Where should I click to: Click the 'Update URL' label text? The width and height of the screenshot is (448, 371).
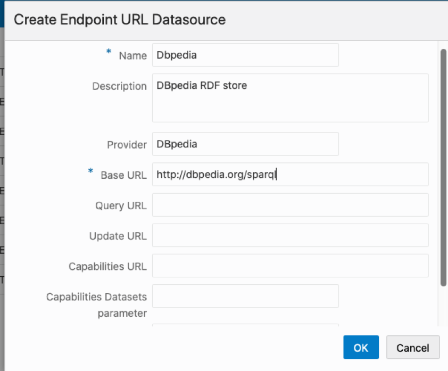click(x=118, y=236)
